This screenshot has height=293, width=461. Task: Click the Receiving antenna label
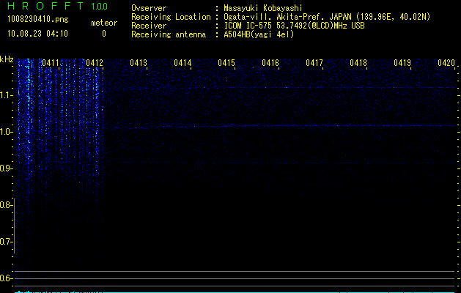[169, 34]
